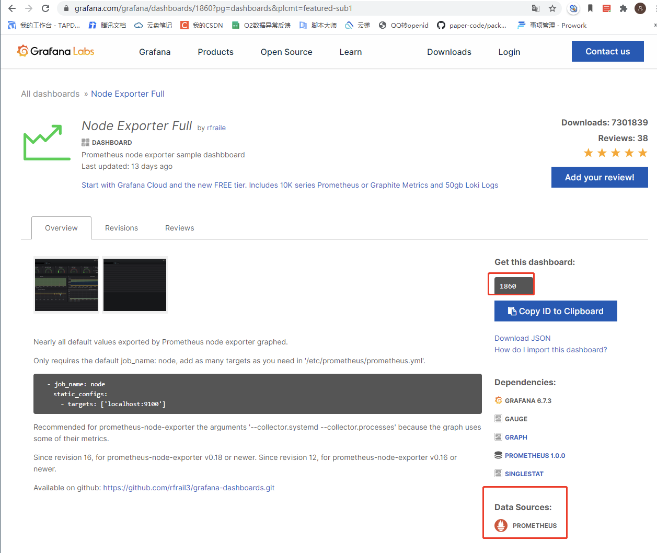The height and width of the screenshot is (553, 657).
Task: Click the browser back arrow
Action: point(12,8)
